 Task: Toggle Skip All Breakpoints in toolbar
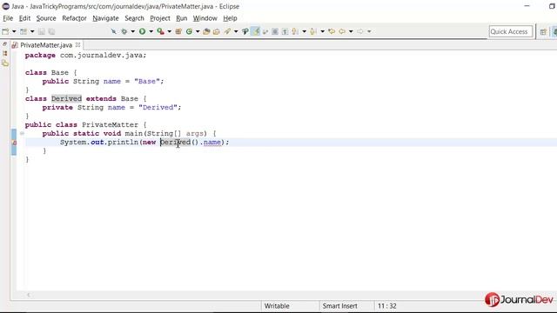point(114,31)
